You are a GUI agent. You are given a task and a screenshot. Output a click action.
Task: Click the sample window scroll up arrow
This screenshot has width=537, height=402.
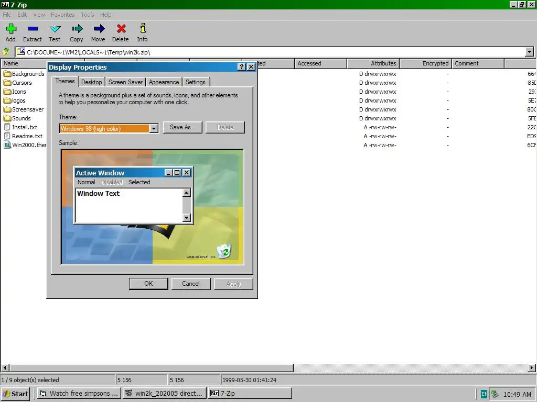coord(187,193)
